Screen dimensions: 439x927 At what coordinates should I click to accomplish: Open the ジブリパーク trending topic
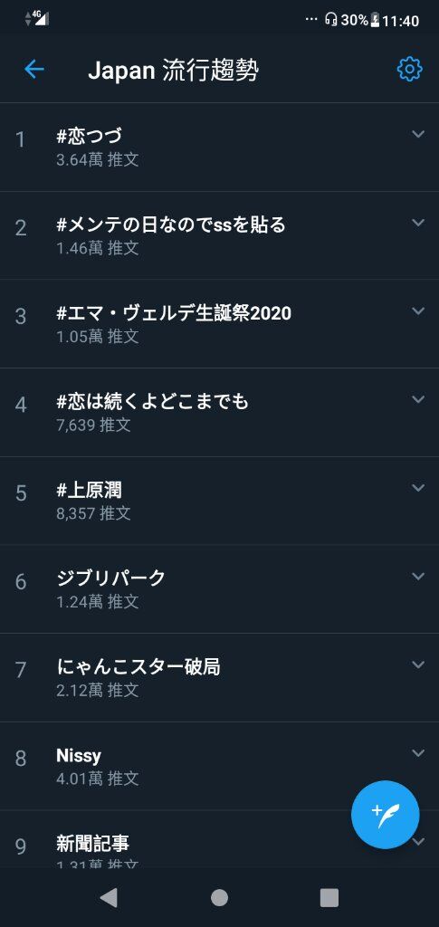(219, 588)
